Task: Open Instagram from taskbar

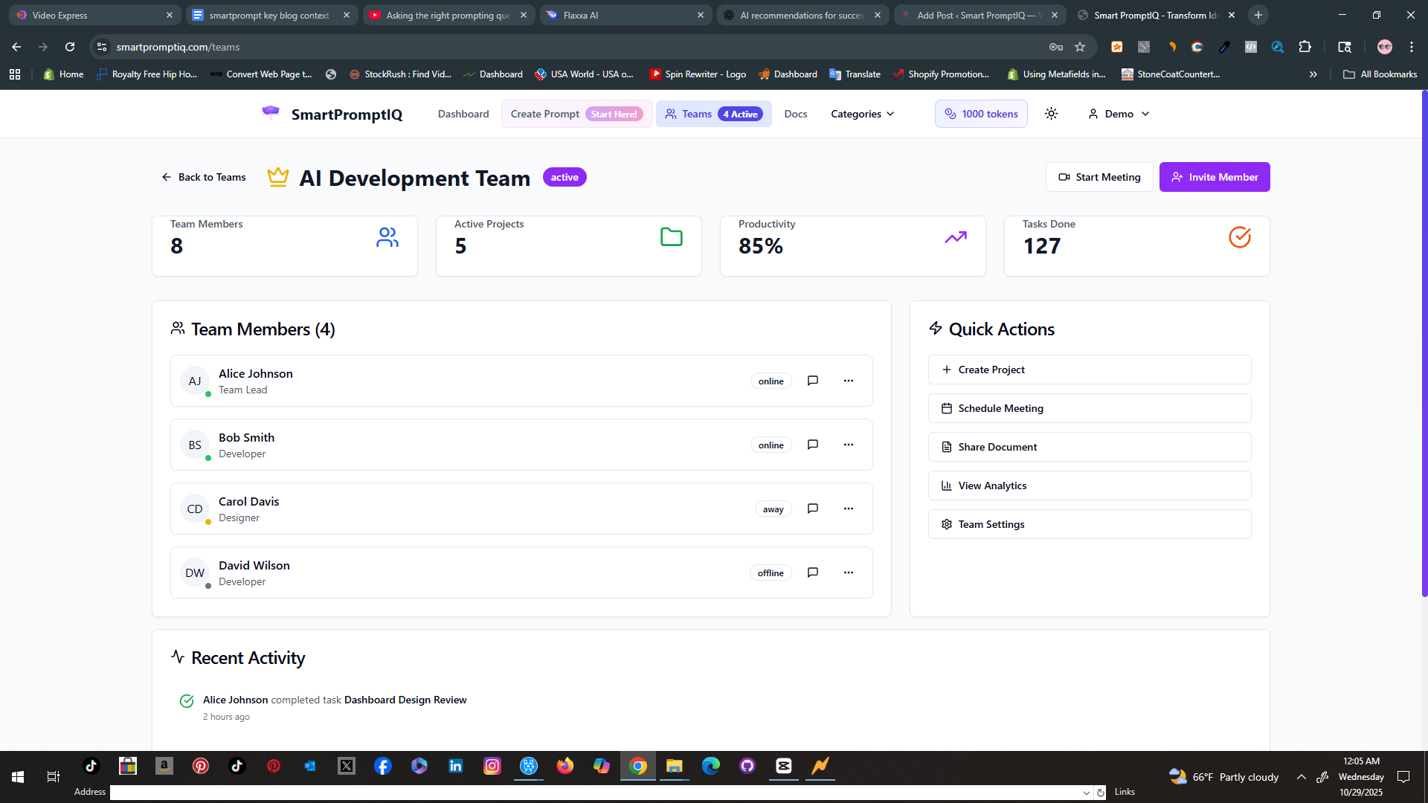Action: (492, 766)
